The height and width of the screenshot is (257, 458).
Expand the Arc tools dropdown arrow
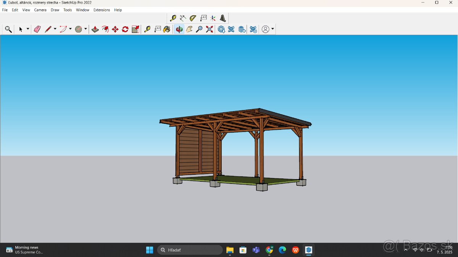click(x=70, y=29)
